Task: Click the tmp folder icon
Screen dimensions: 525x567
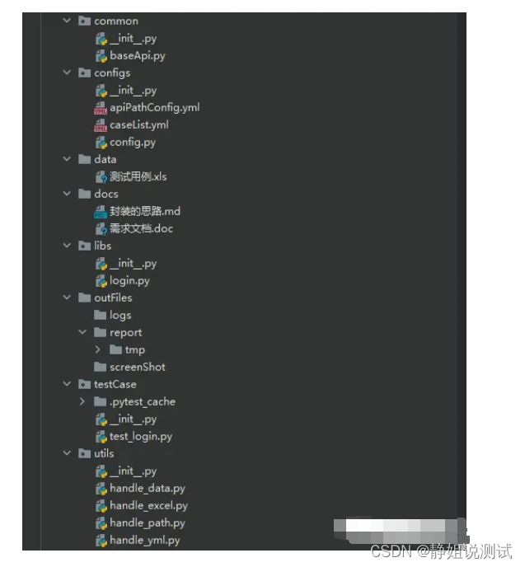Action: point(115,349)
